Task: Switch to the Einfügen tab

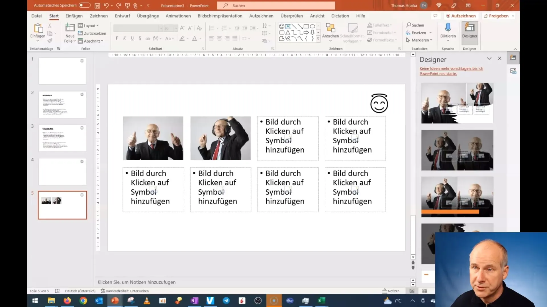Action: tap(74, 16)
